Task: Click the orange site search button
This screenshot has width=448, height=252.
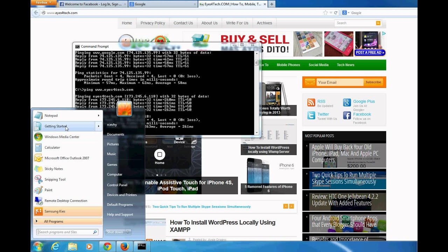Action: pos(378,23)
